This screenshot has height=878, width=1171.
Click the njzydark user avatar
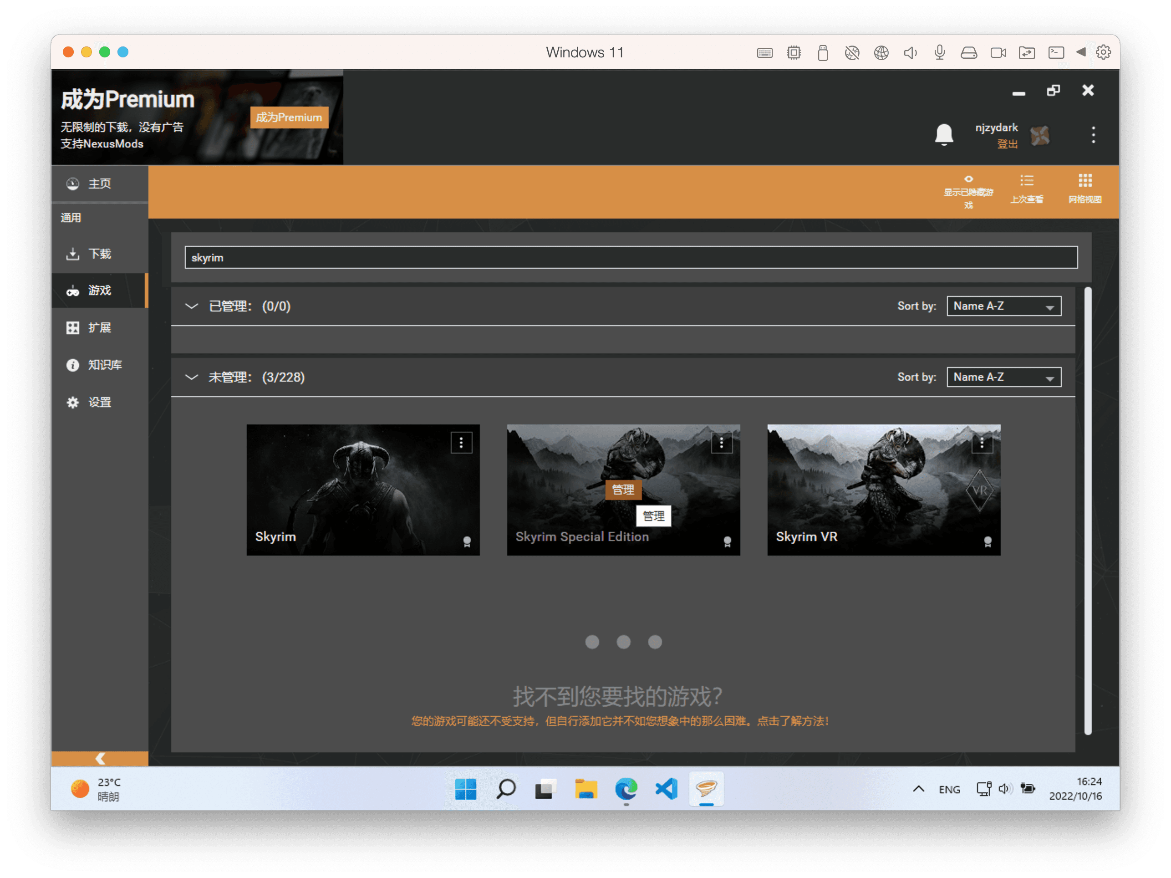1040,136
